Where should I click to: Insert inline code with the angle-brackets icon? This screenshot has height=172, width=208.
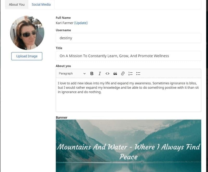pos(107,73)
